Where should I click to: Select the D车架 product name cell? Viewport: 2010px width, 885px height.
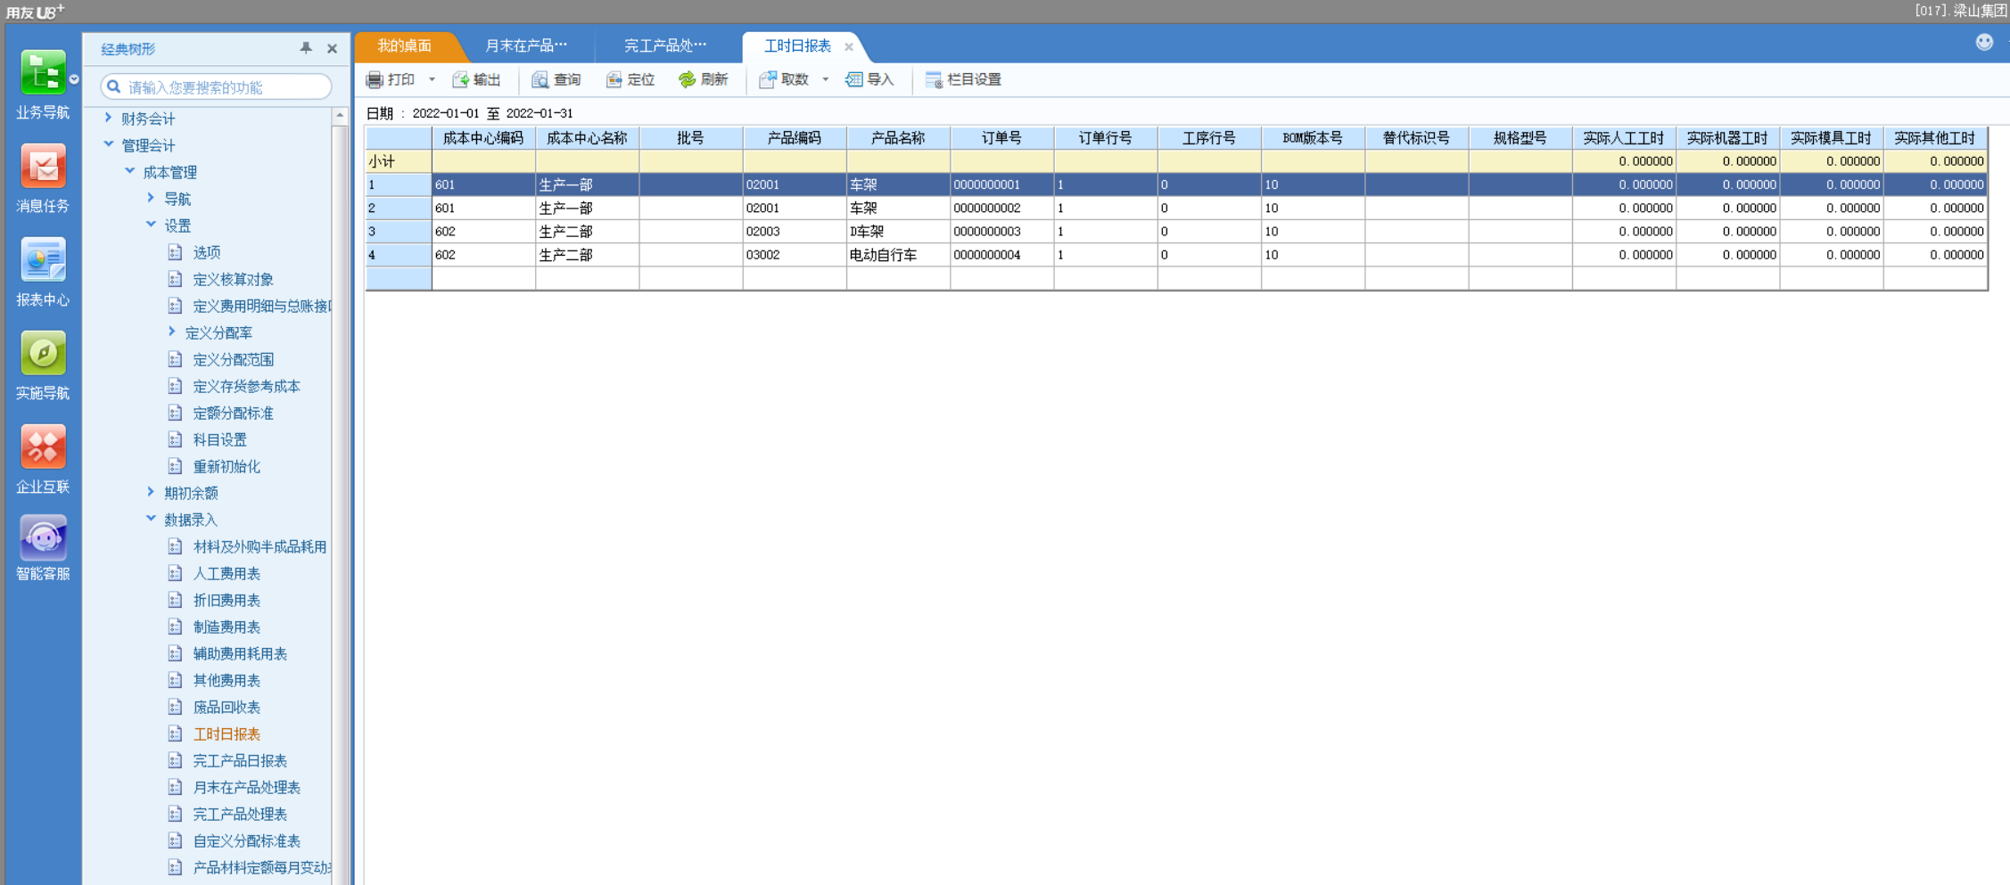click(898, 232)
